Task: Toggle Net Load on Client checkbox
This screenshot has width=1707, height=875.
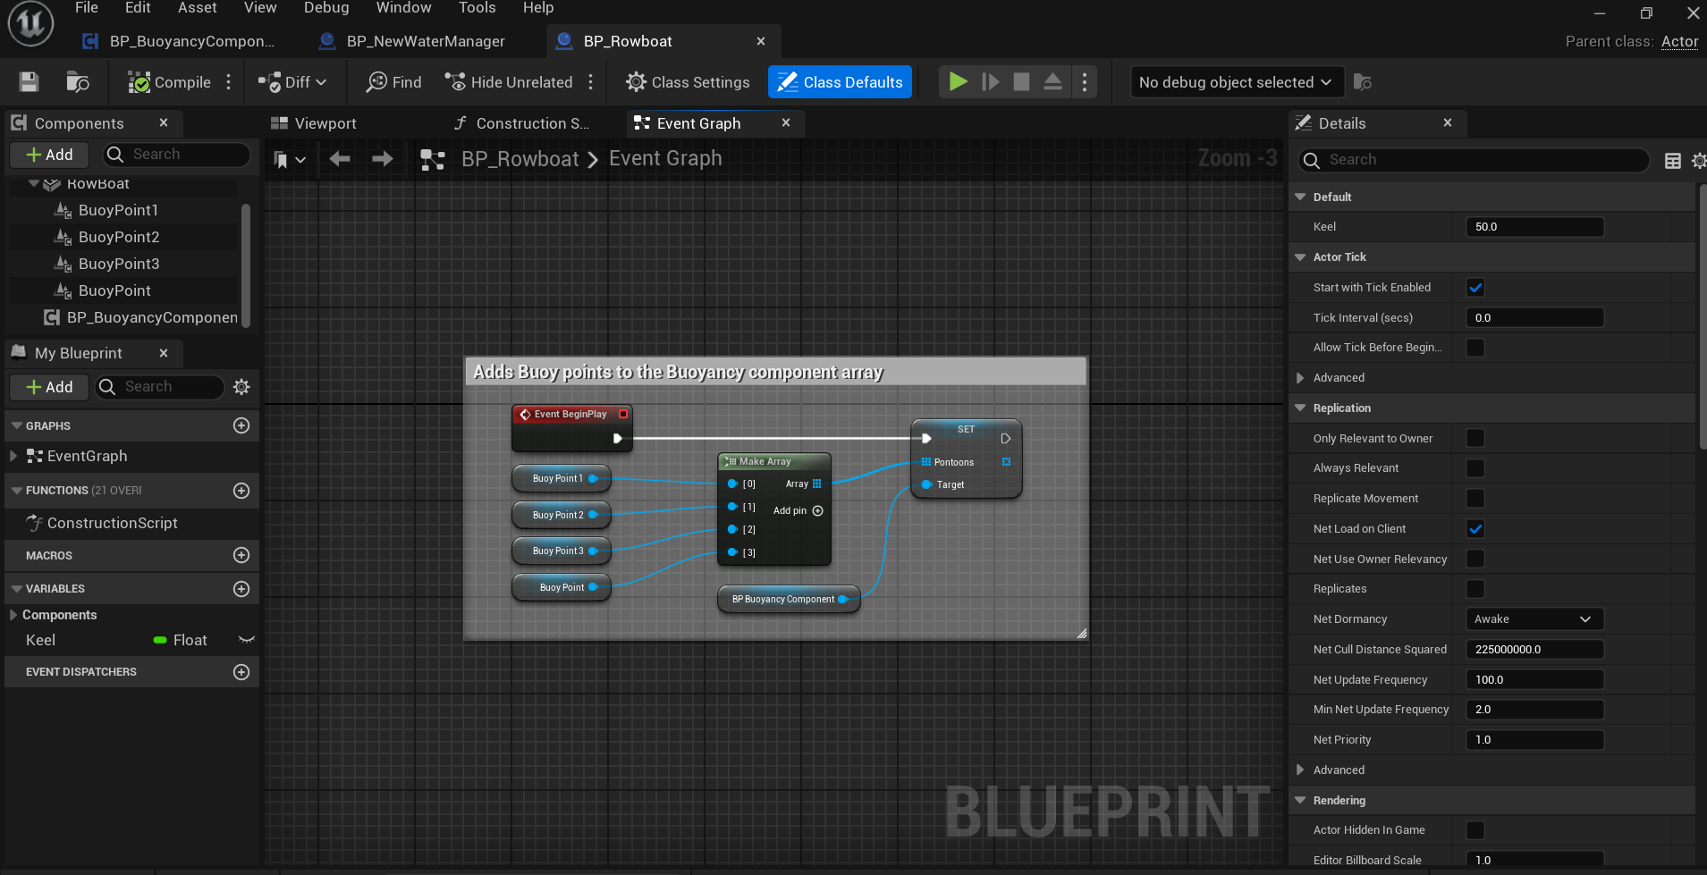Action: (x=1475, y=529)
